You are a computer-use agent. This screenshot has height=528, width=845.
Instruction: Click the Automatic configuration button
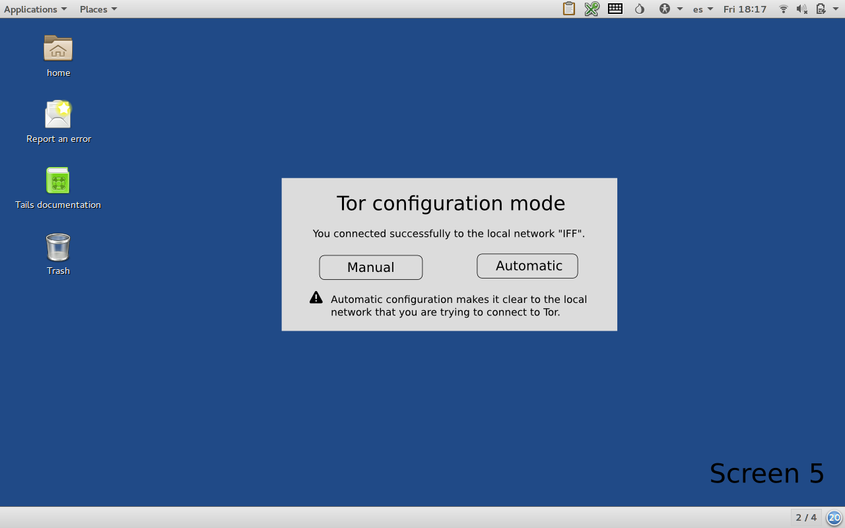(527, 266)
